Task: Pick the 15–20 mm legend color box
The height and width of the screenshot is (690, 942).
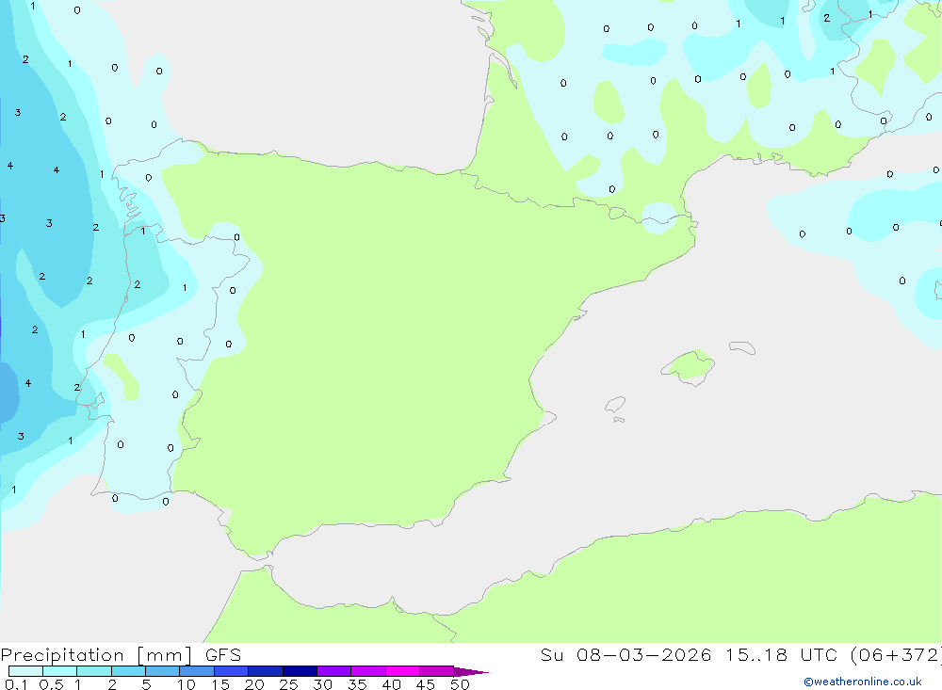Action: click(x=231, y=671)
